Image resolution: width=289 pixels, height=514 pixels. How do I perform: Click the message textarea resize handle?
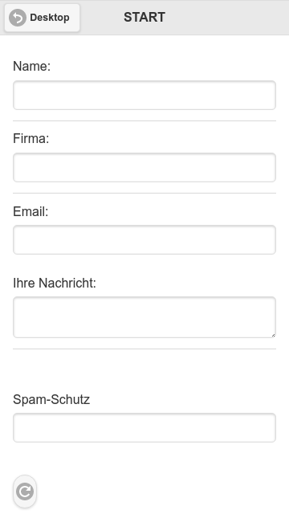273,335
